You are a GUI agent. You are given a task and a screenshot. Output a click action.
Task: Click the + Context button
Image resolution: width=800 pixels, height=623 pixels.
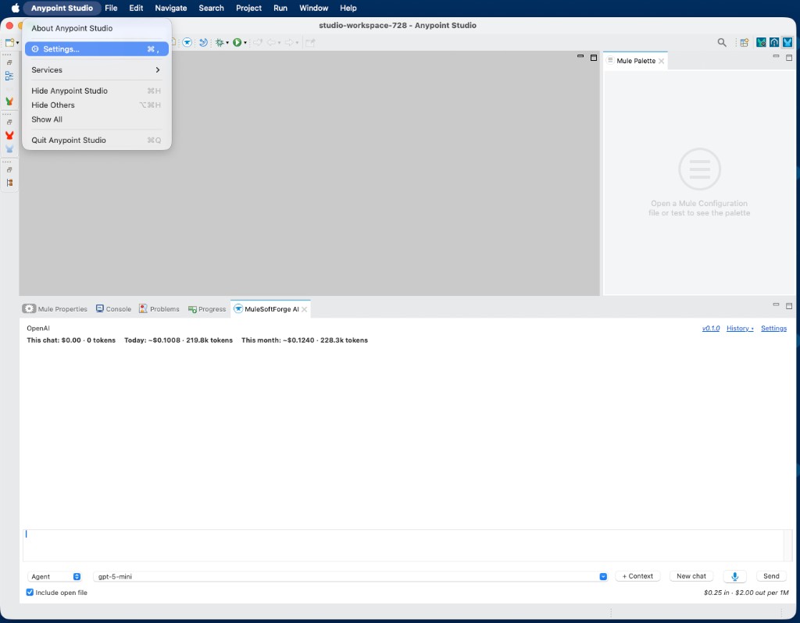pos(637,576)
